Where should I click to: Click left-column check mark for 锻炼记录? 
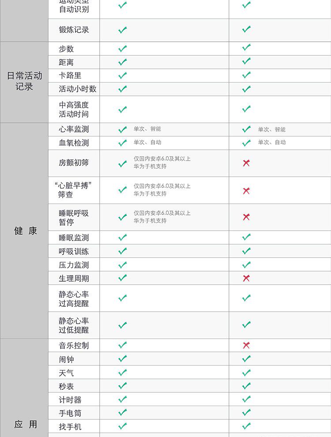click(123, 30)
